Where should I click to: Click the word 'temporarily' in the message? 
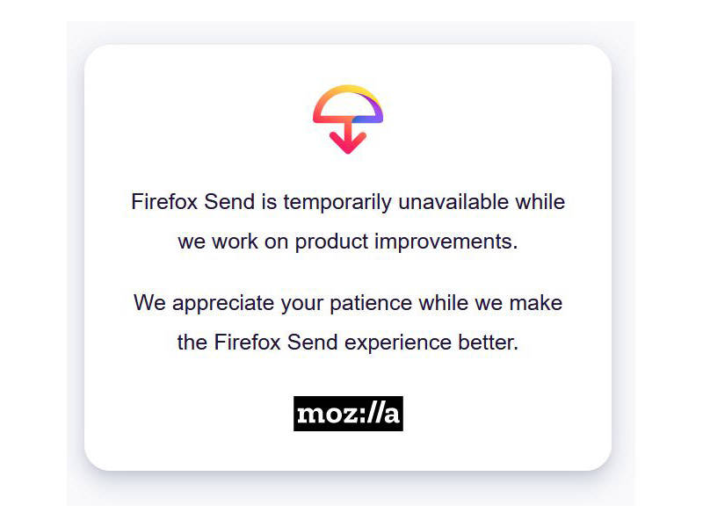coord(337,202)
